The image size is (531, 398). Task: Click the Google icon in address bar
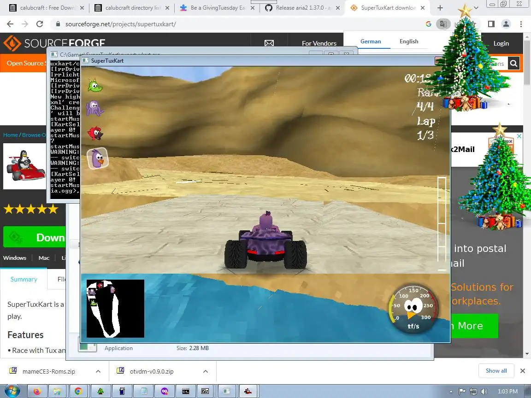(428, 24)
